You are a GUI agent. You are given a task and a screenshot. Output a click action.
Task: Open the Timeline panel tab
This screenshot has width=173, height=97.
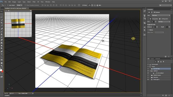[7, 96]
